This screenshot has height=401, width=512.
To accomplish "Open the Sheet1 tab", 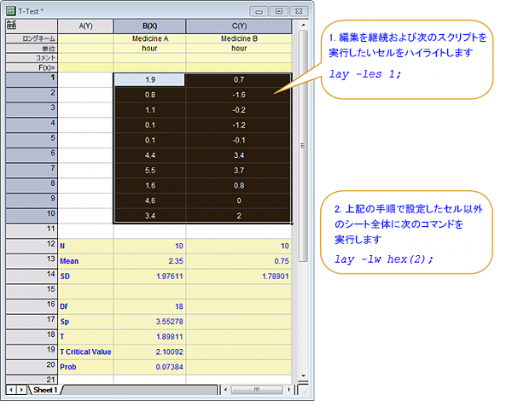I will click(x=45, y=390).
